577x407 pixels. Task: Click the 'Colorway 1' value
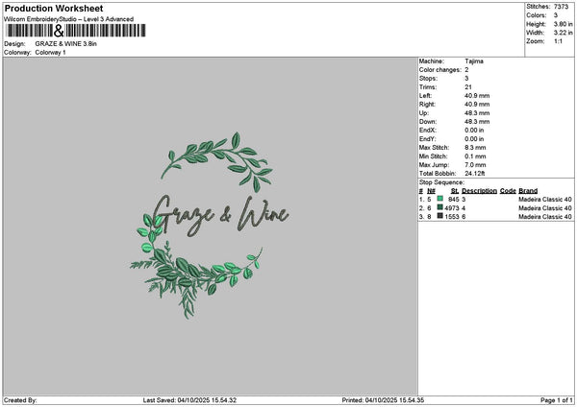pyautogui.click(x=50, y=53)
